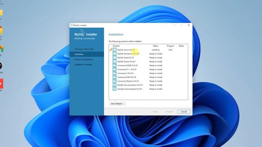Click the MySQL Workbench 8.0.29 product icon
Image resolution: width=262 pixels, height=147 pixels.
point(115,53)
